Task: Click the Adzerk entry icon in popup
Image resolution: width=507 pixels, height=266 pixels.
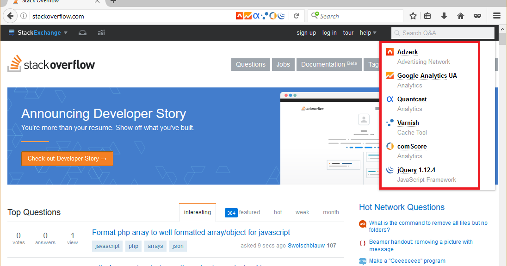Action: pos(390,52)
